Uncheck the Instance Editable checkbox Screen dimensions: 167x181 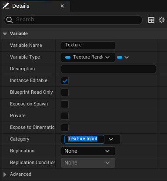pos(65,81)
